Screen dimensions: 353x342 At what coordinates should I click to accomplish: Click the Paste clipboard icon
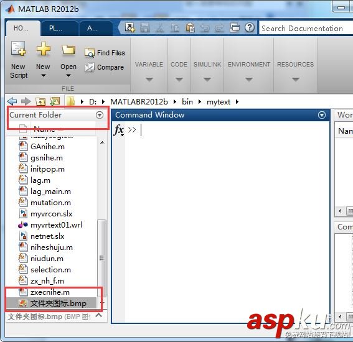[x=191, y=27]
